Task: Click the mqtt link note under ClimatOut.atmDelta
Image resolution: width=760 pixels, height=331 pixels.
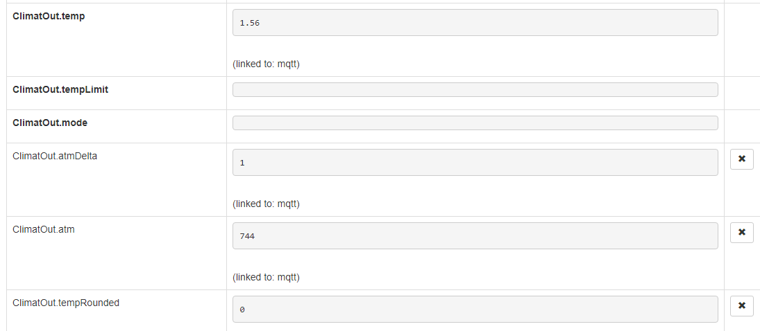Action: point(266,204)
